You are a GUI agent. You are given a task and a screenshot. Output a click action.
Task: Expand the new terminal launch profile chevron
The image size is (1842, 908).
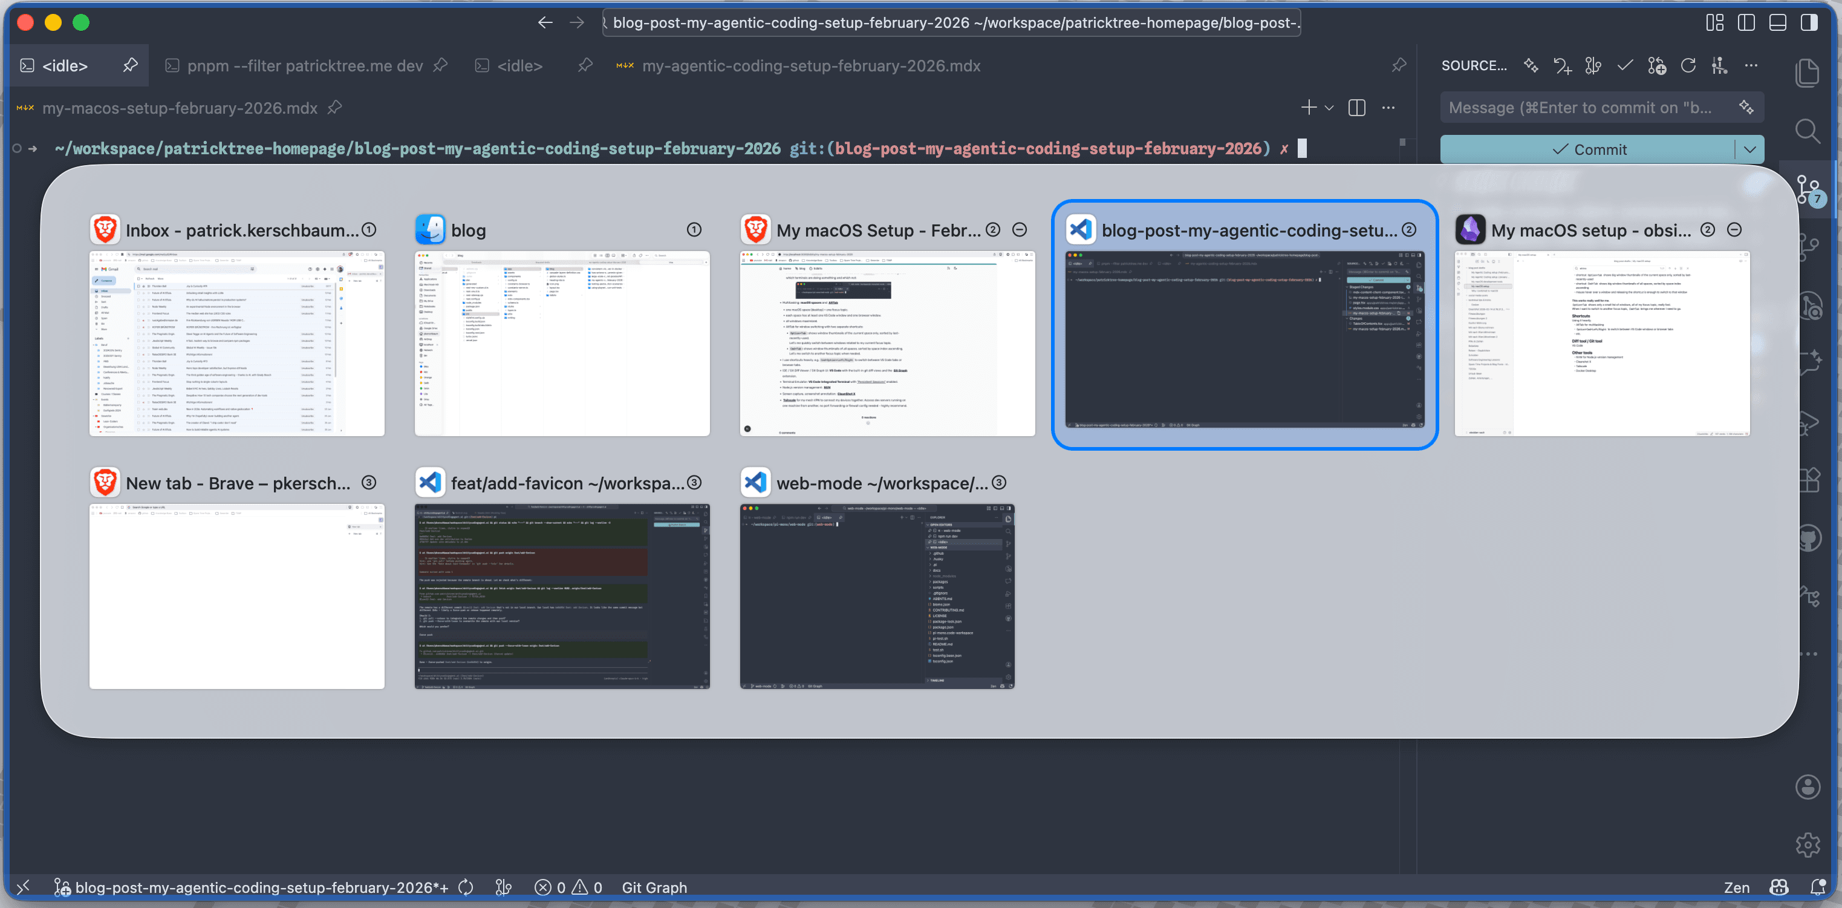[1329, 107]
